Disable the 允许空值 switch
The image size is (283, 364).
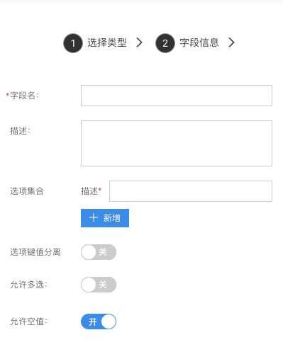point(99,322)
